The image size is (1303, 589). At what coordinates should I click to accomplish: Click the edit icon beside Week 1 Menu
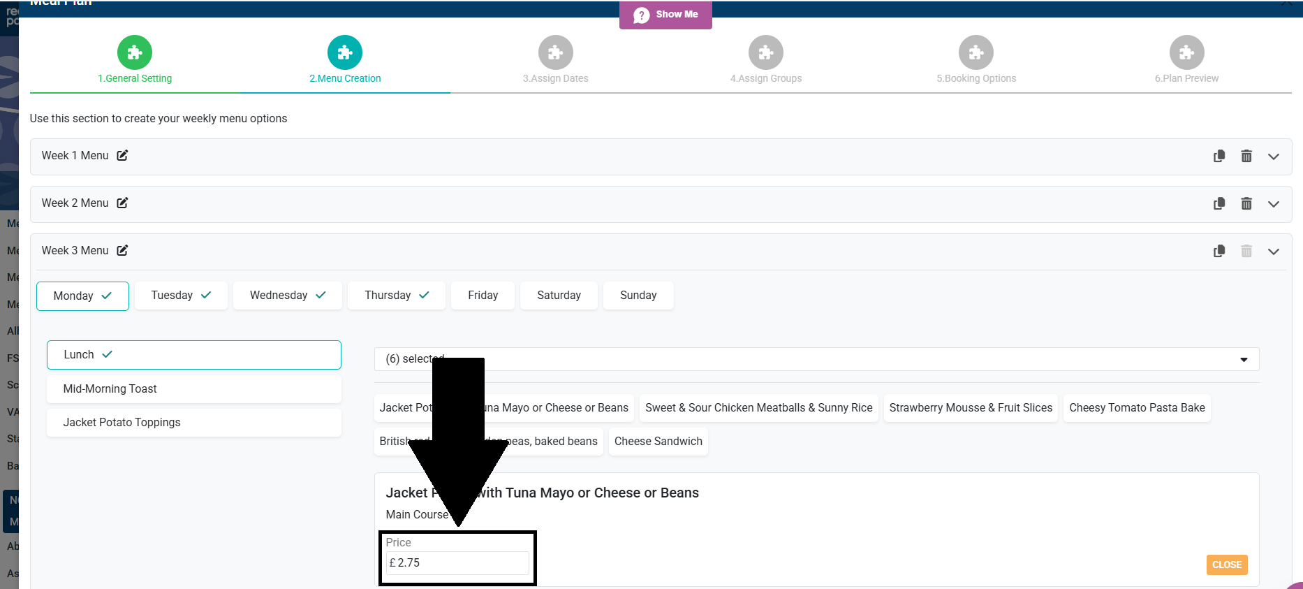pos(122,155)
